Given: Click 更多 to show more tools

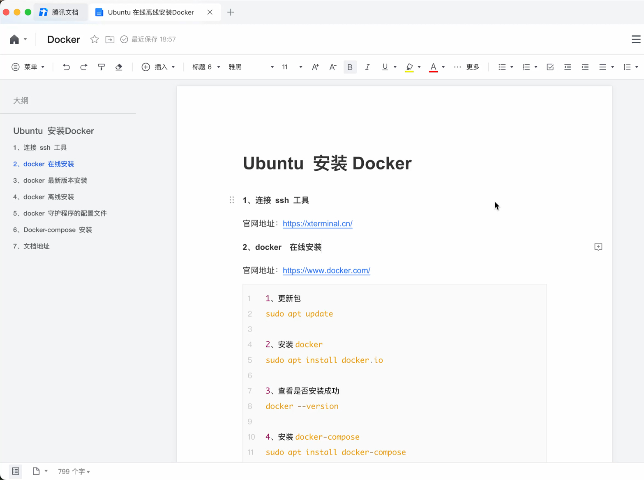Looking at the screenshot, I should tap(467, 67).
